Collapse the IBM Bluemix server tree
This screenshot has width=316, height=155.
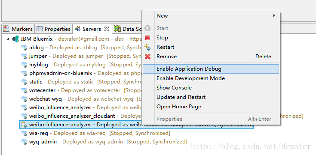click(8, 39)
